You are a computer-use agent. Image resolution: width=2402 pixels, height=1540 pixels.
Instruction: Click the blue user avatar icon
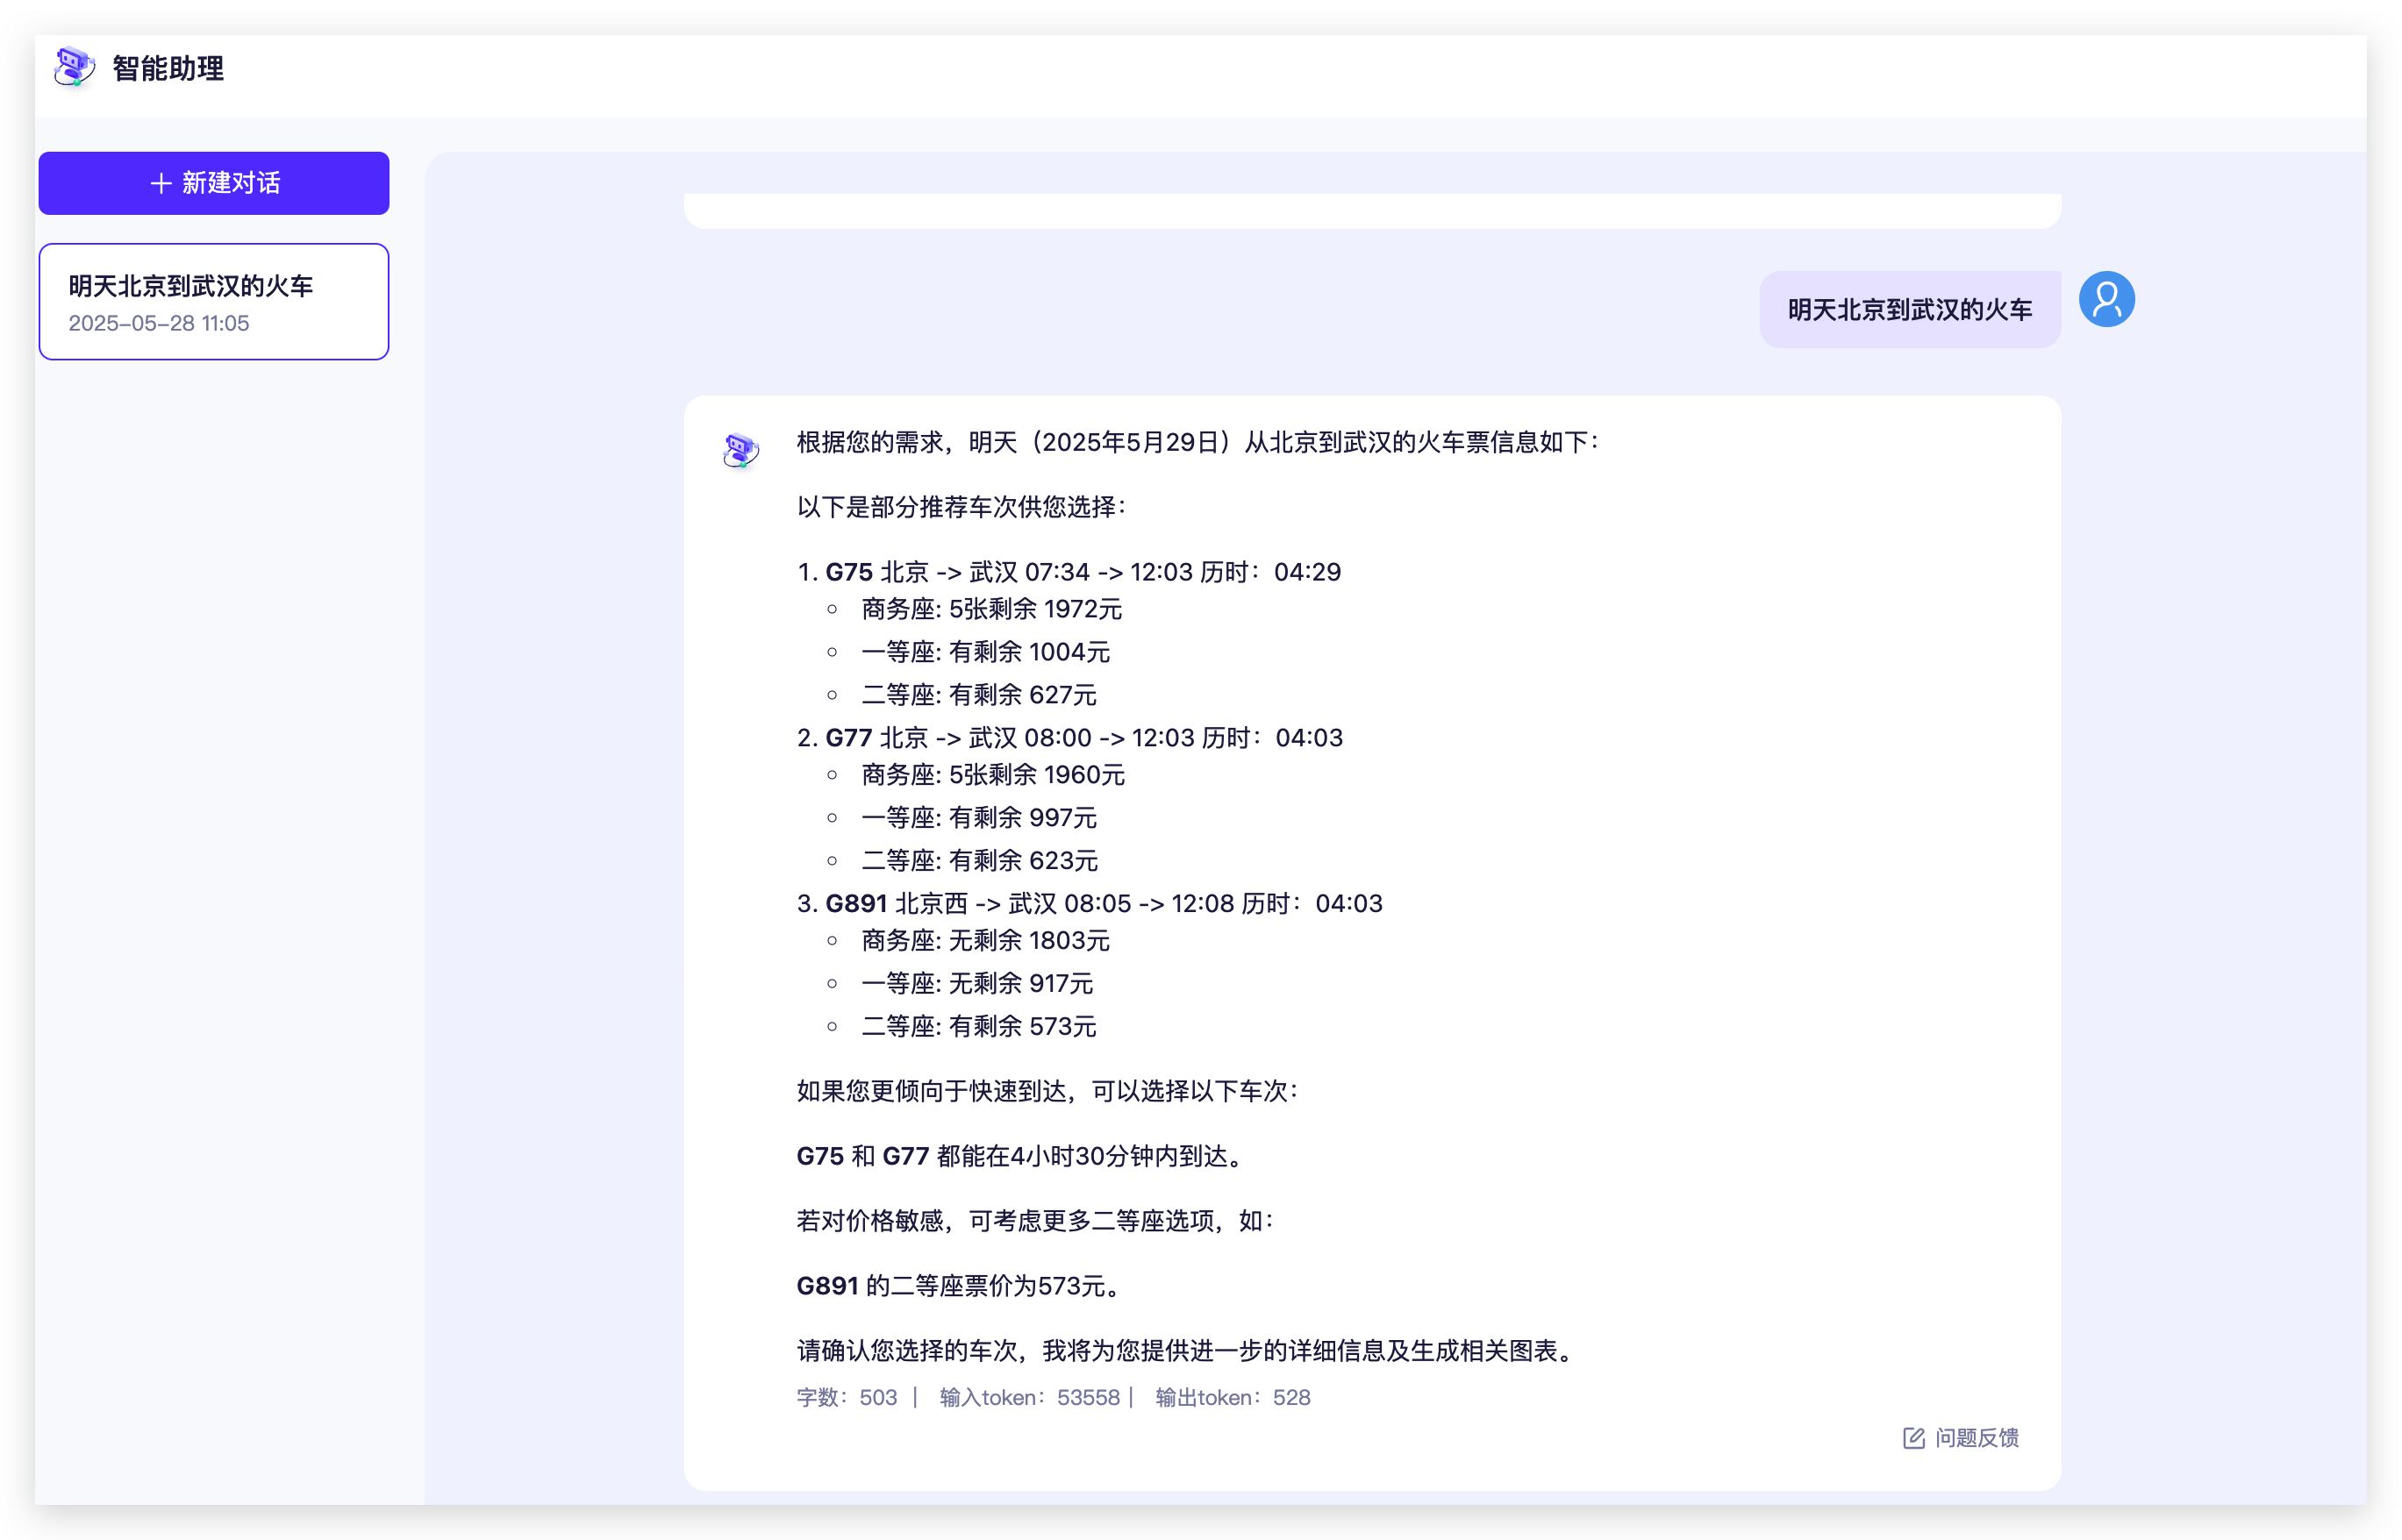2105,299
